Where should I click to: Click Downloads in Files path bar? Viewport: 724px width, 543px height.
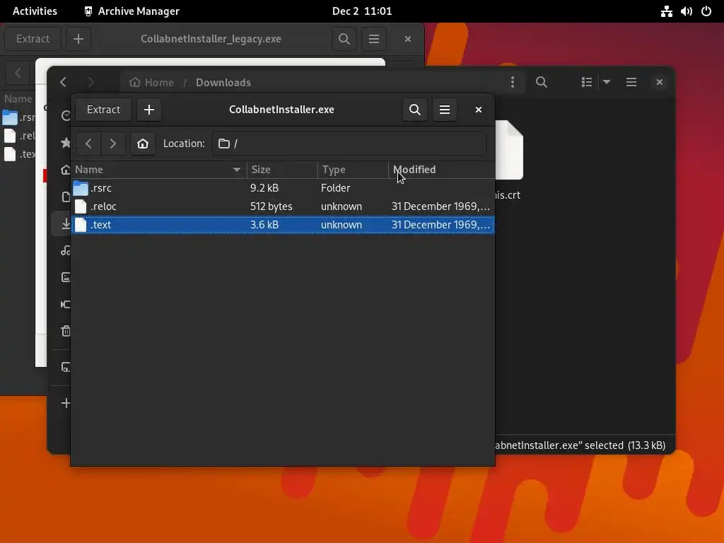click(223, 82)
